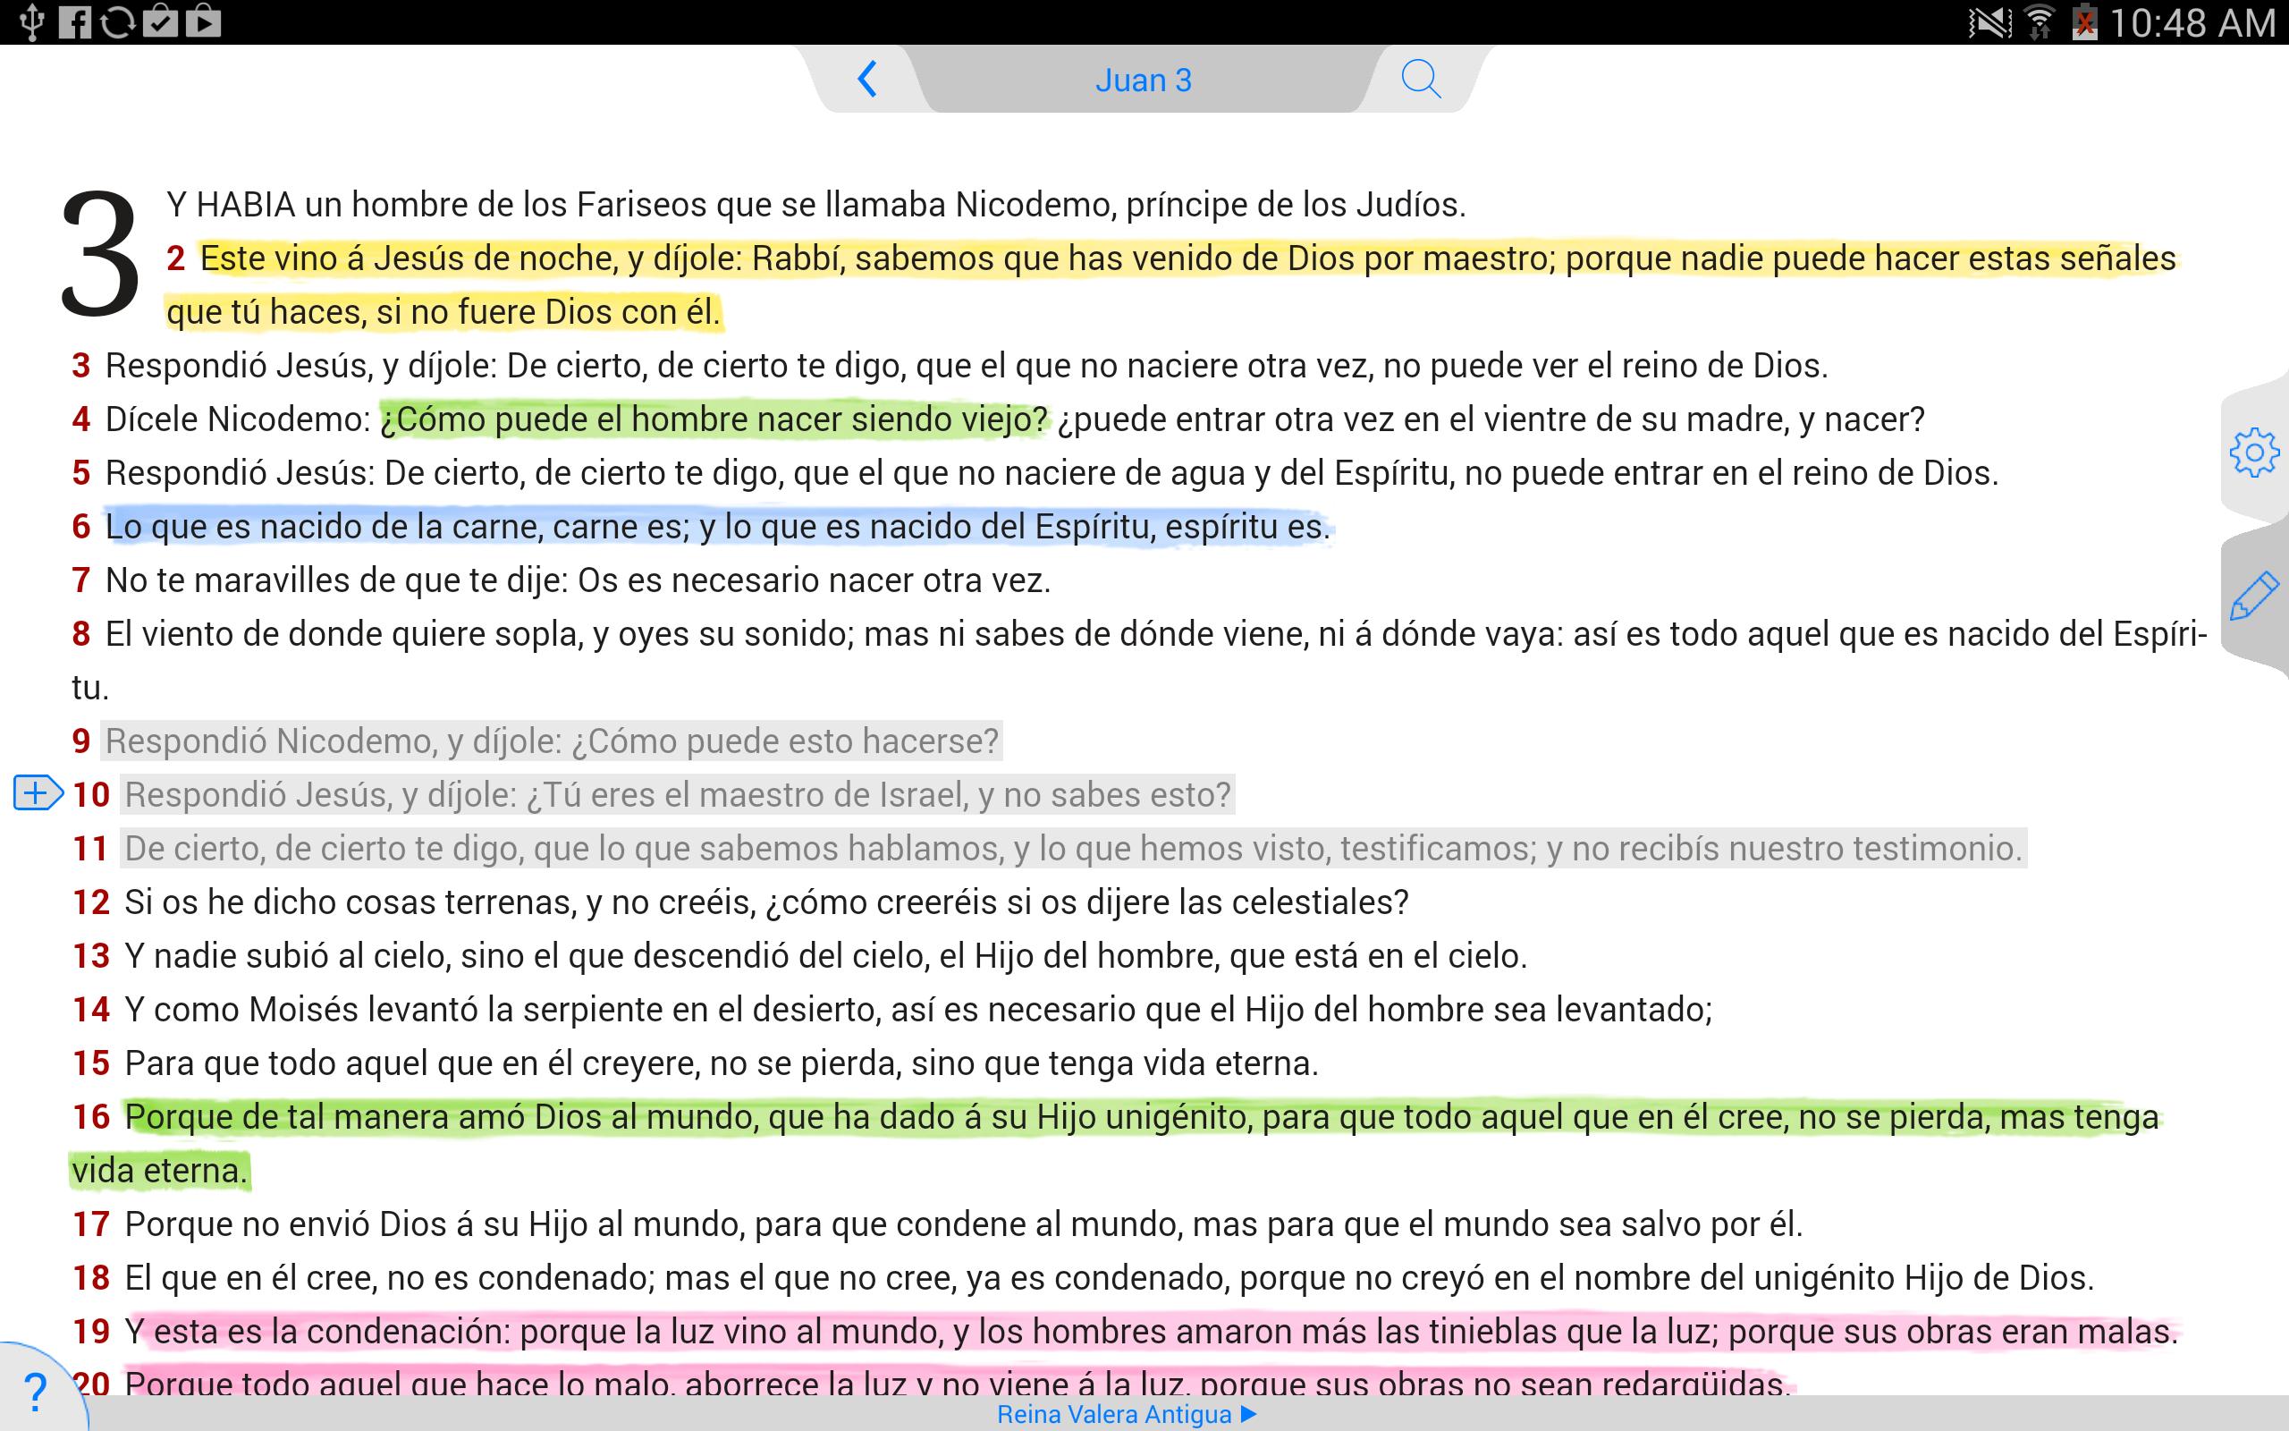Screen dimensions: 2289x1431
Task: Tap the Wi-Fi status icon
Action: (2040, 21)
